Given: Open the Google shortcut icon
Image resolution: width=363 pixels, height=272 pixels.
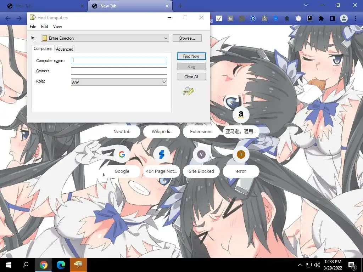Looking at the screenshot, I should click(122, 154).
